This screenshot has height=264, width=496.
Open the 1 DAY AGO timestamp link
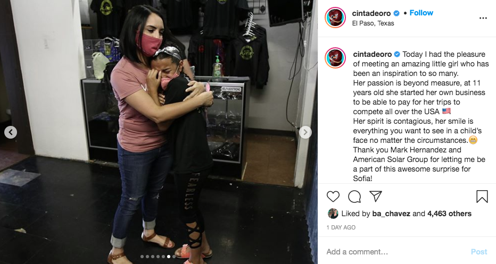pyautogui.click(x=341, y=227)
